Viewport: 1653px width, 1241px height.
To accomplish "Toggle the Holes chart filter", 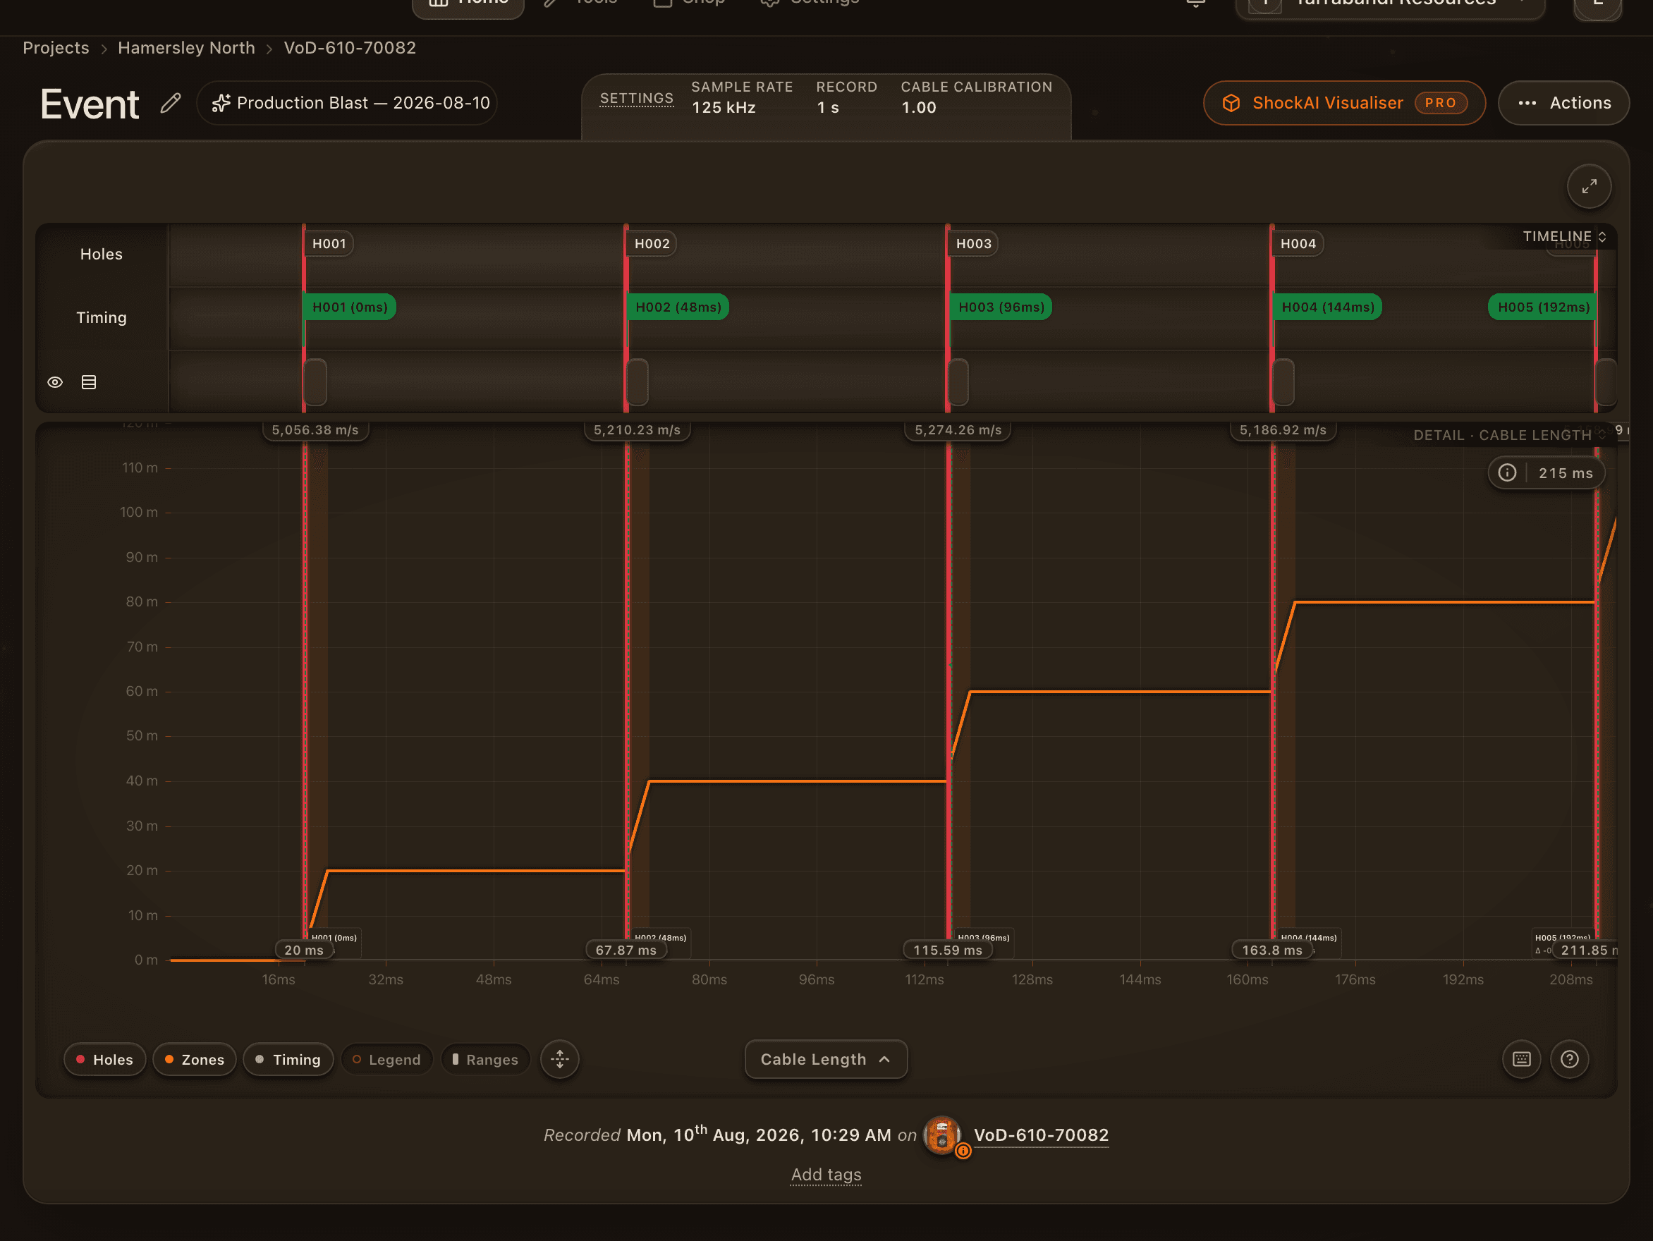I will pyautogui.click(x=104, y=1060).
